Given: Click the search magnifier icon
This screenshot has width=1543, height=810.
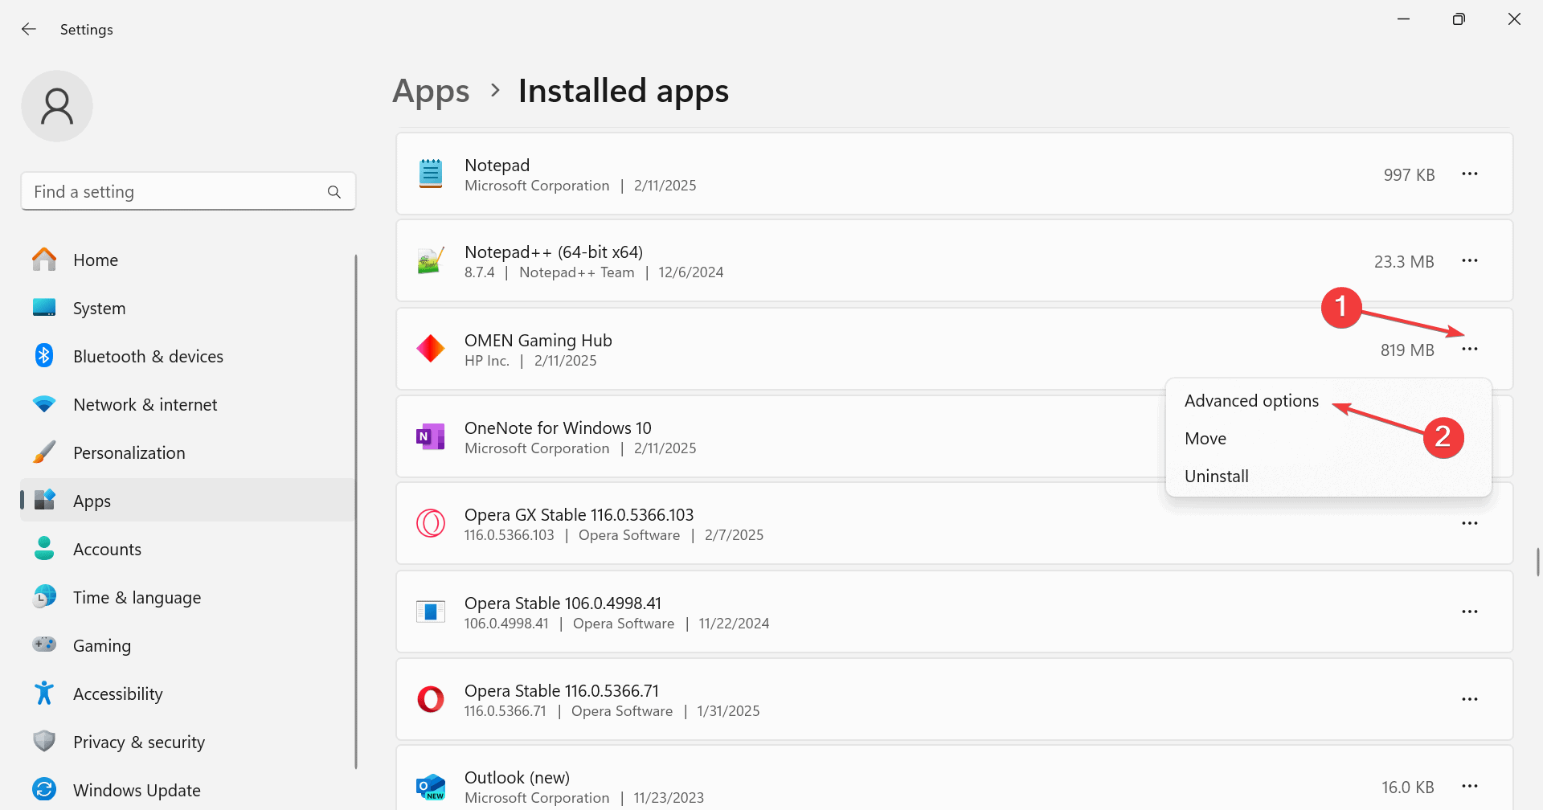Looking at the screenshot, I should click(334, 192).
